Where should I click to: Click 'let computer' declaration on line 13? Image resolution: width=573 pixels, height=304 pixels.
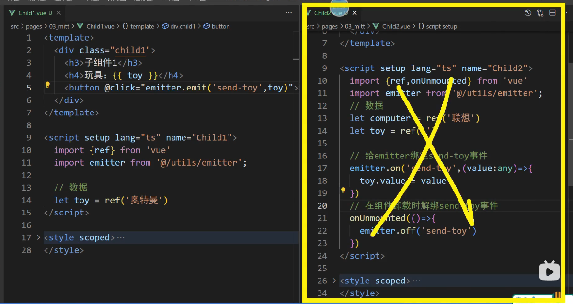pyautogui.click(x=380, y=118)
